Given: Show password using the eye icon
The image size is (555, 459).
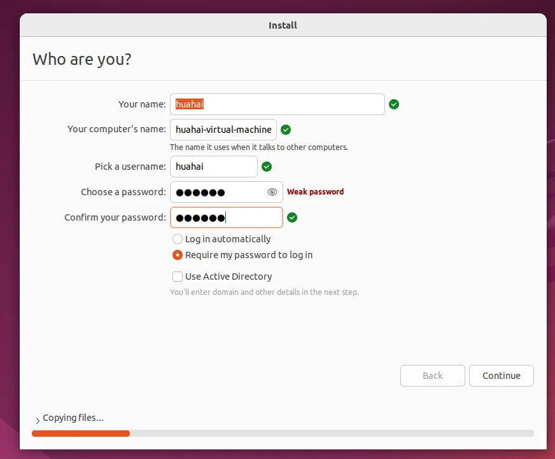Looking at the screenshot, I should tap(272, 192).
